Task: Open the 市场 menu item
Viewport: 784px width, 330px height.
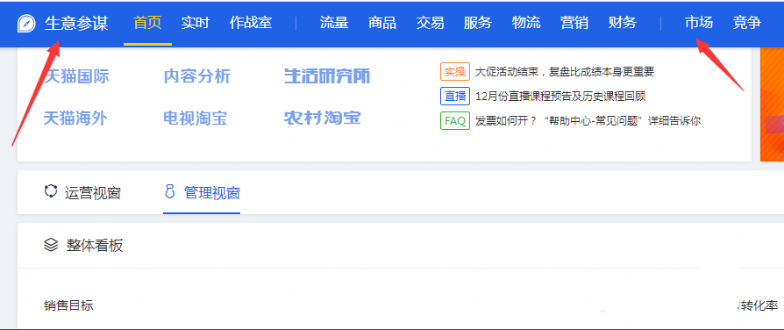Action: click(x=699, y=23)
